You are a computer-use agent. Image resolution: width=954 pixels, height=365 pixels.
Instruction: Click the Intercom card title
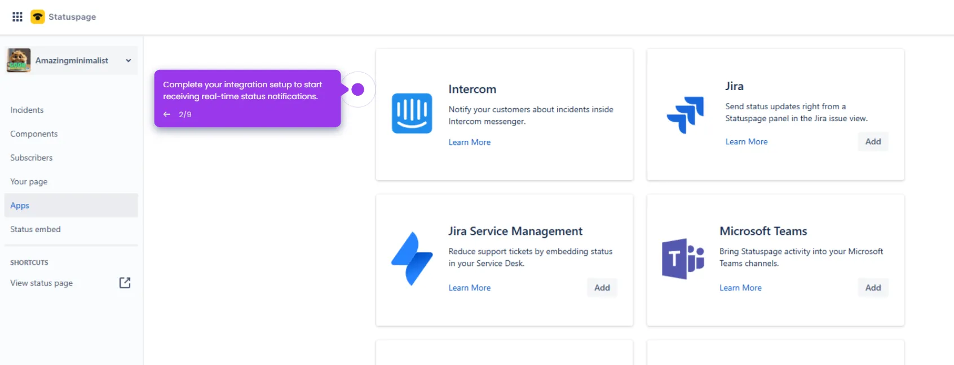[x=472, y=89]
